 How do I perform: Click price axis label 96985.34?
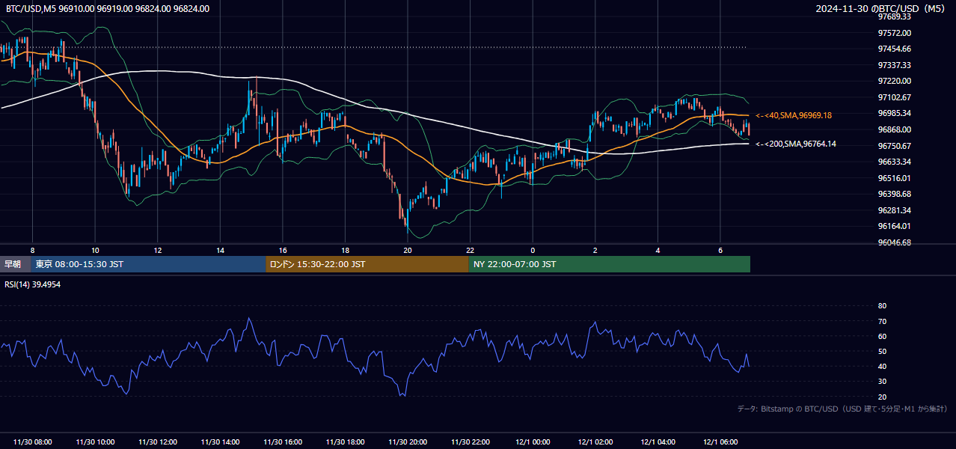click(895, 113)
